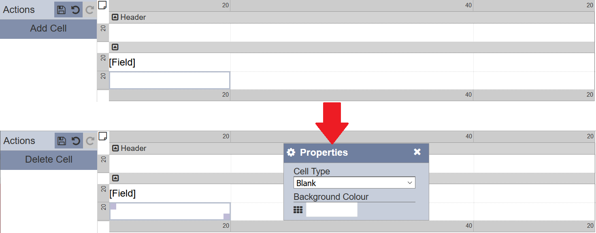Viewport: 596px width, 233px height.
Task: Collapse Header section in lower grid
Action: coord(115,148)
